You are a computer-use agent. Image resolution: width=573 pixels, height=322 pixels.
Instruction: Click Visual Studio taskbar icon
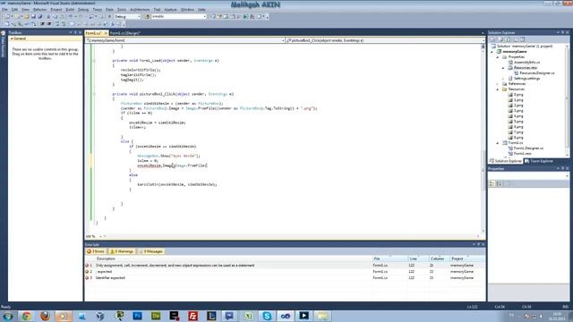[286, 316]
